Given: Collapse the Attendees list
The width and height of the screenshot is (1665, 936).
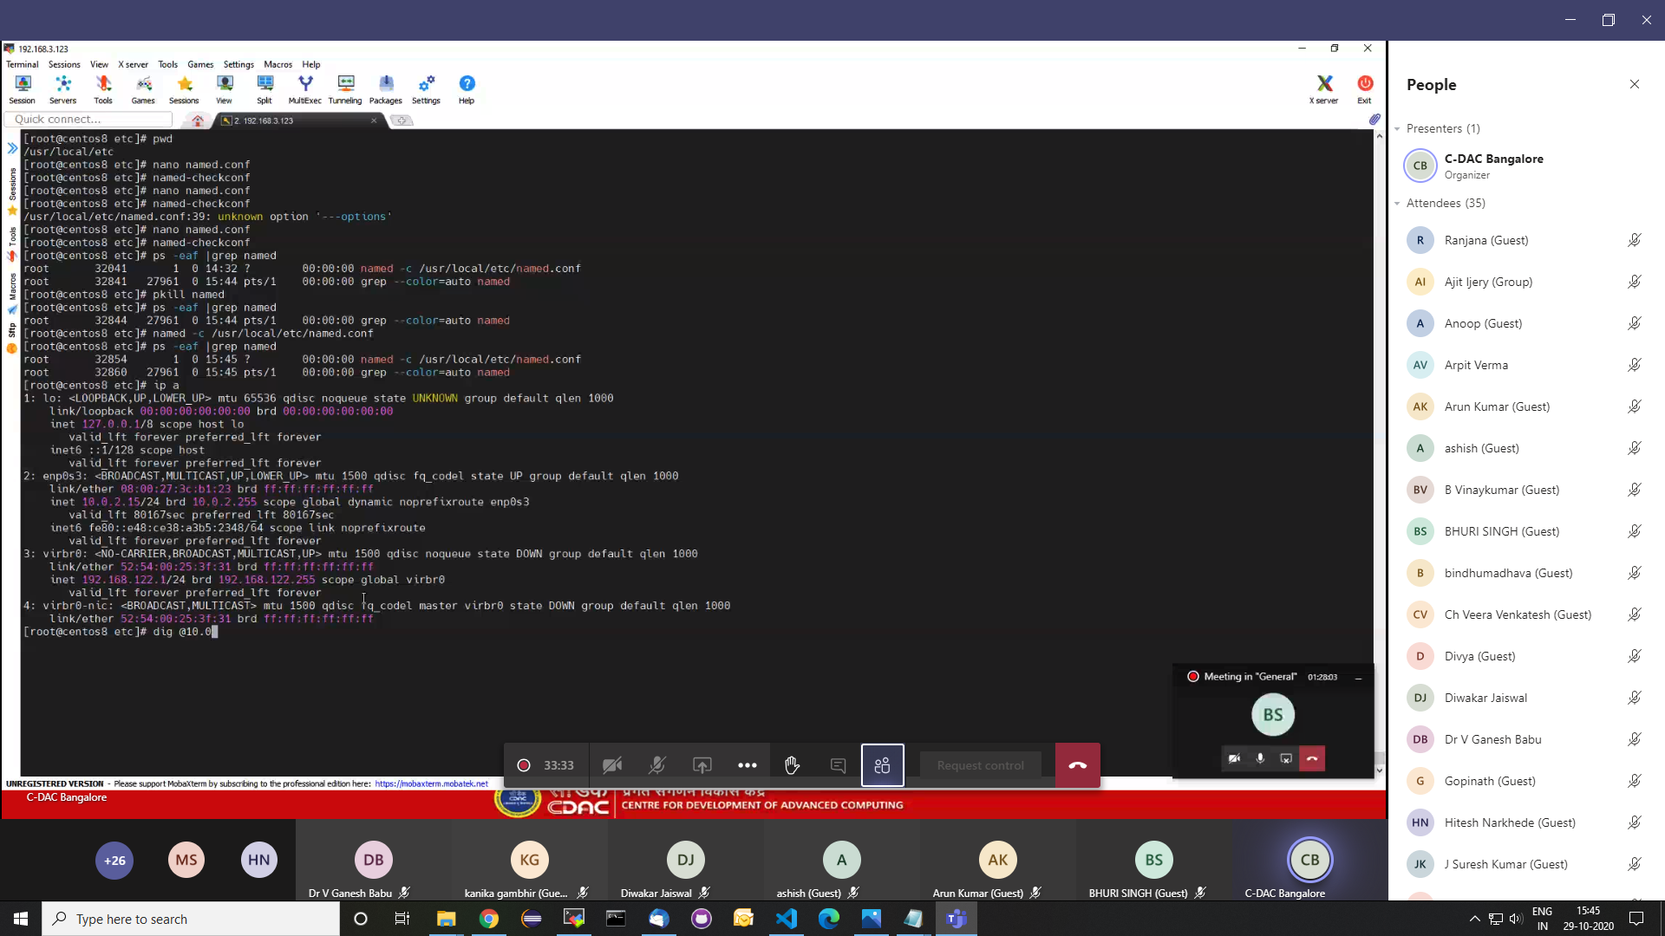Looking at the screenshot, I should pyautogui.click(x=1398, y=204).
